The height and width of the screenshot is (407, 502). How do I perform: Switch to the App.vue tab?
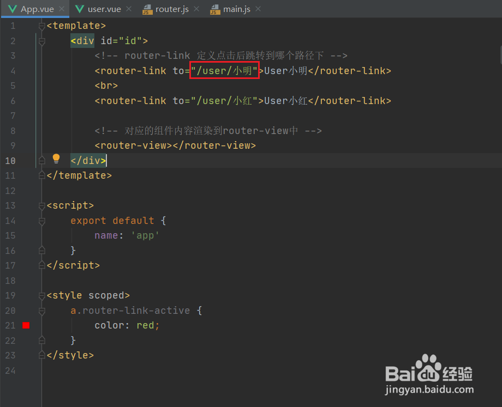(x=35, y=9)
